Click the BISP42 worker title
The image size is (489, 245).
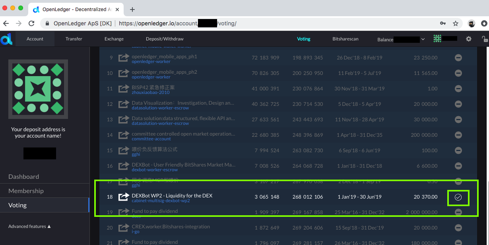(x=153, y=87)
